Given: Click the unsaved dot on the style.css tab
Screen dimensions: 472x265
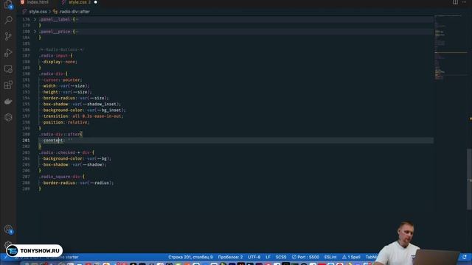Looking at the screenshot, I should coord(95,2).
